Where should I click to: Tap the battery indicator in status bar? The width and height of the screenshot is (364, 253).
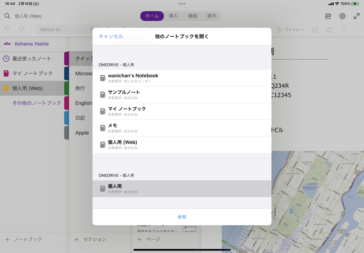click(x=355, y=4)
